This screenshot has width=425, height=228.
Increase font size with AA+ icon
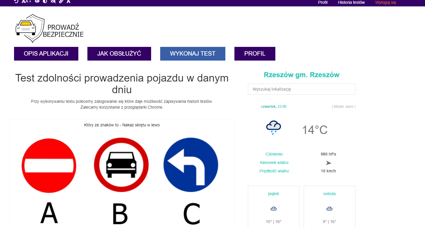pos(26,1)
